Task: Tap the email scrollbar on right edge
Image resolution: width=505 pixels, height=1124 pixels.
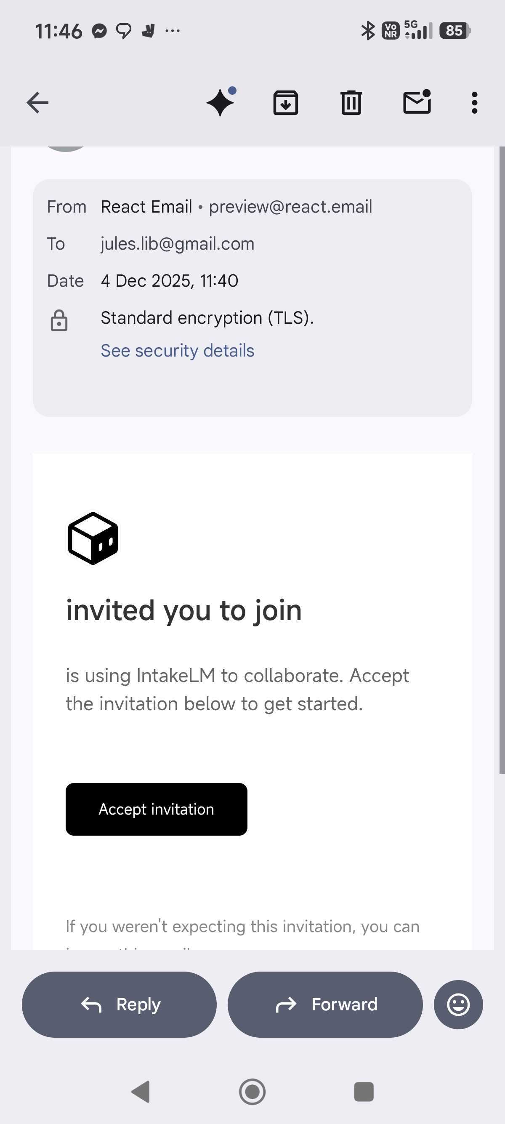Action: click(x=502, y=458)
